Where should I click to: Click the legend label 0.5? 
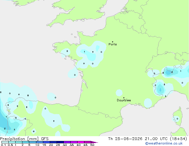(10, 145)
